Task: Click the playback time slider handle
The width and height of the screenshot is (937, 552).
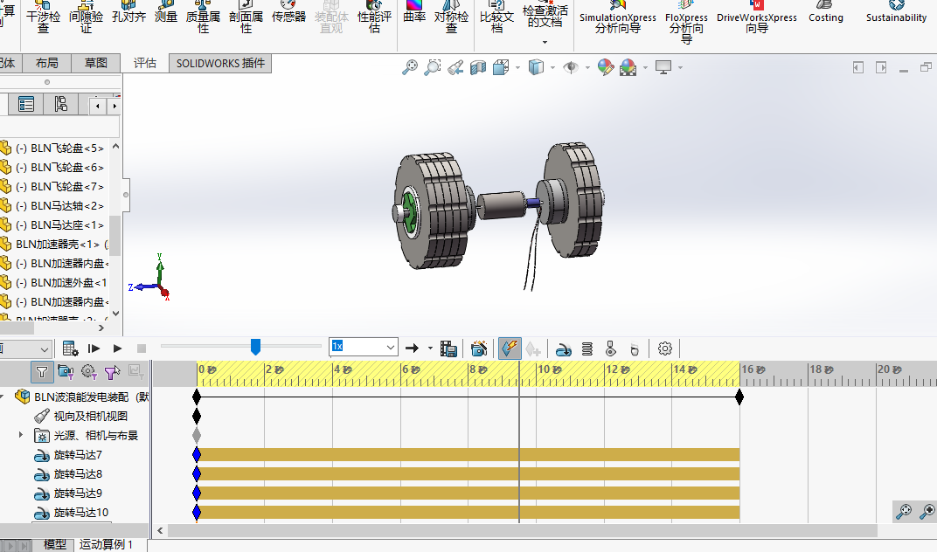Action: (x=255, y=347)
